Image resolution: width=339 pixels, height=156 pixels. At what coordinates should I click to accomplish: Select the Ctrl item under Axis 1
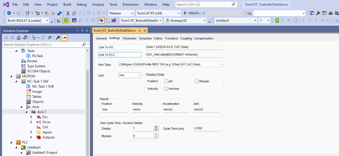(x=45, y=127)
